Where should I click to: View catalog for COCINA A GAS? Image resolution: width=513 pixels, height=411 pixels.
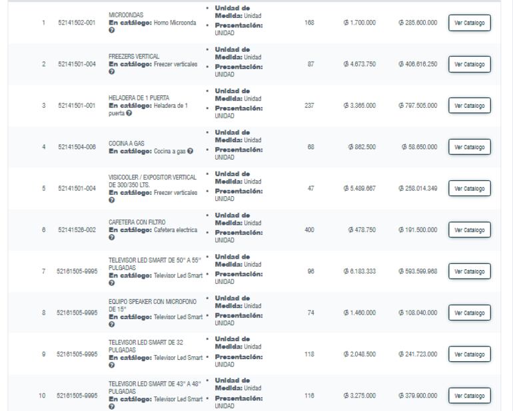(469, 147)
